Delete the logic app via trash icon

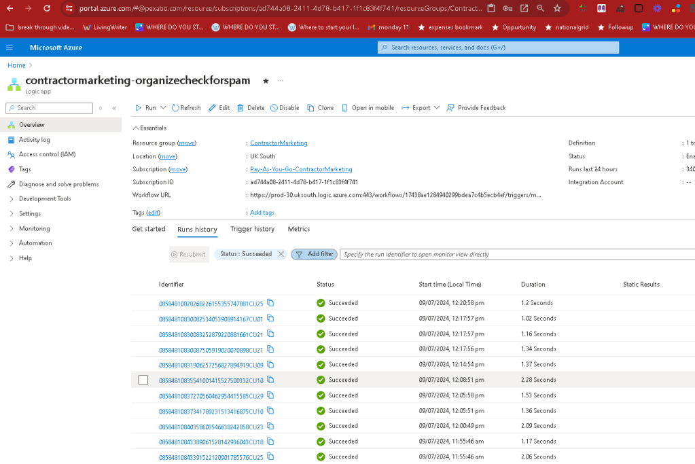pos(251,108)
